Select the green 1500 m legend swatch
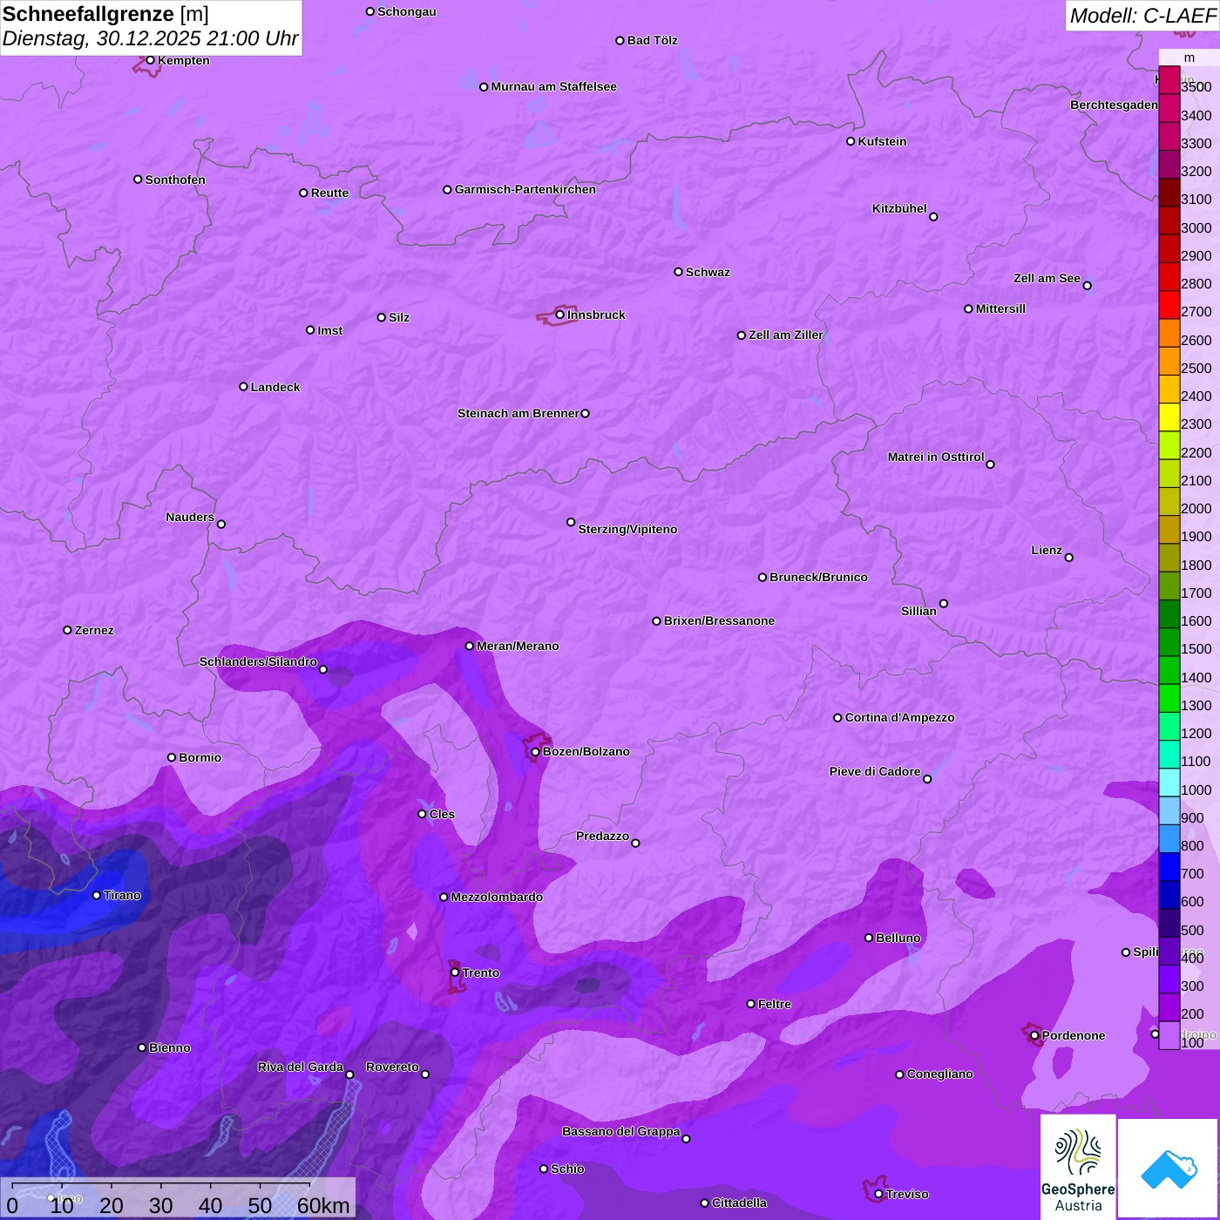Image resolution: width=1220 pixels, height=1220 pixels. click(x=1169, y=642)
